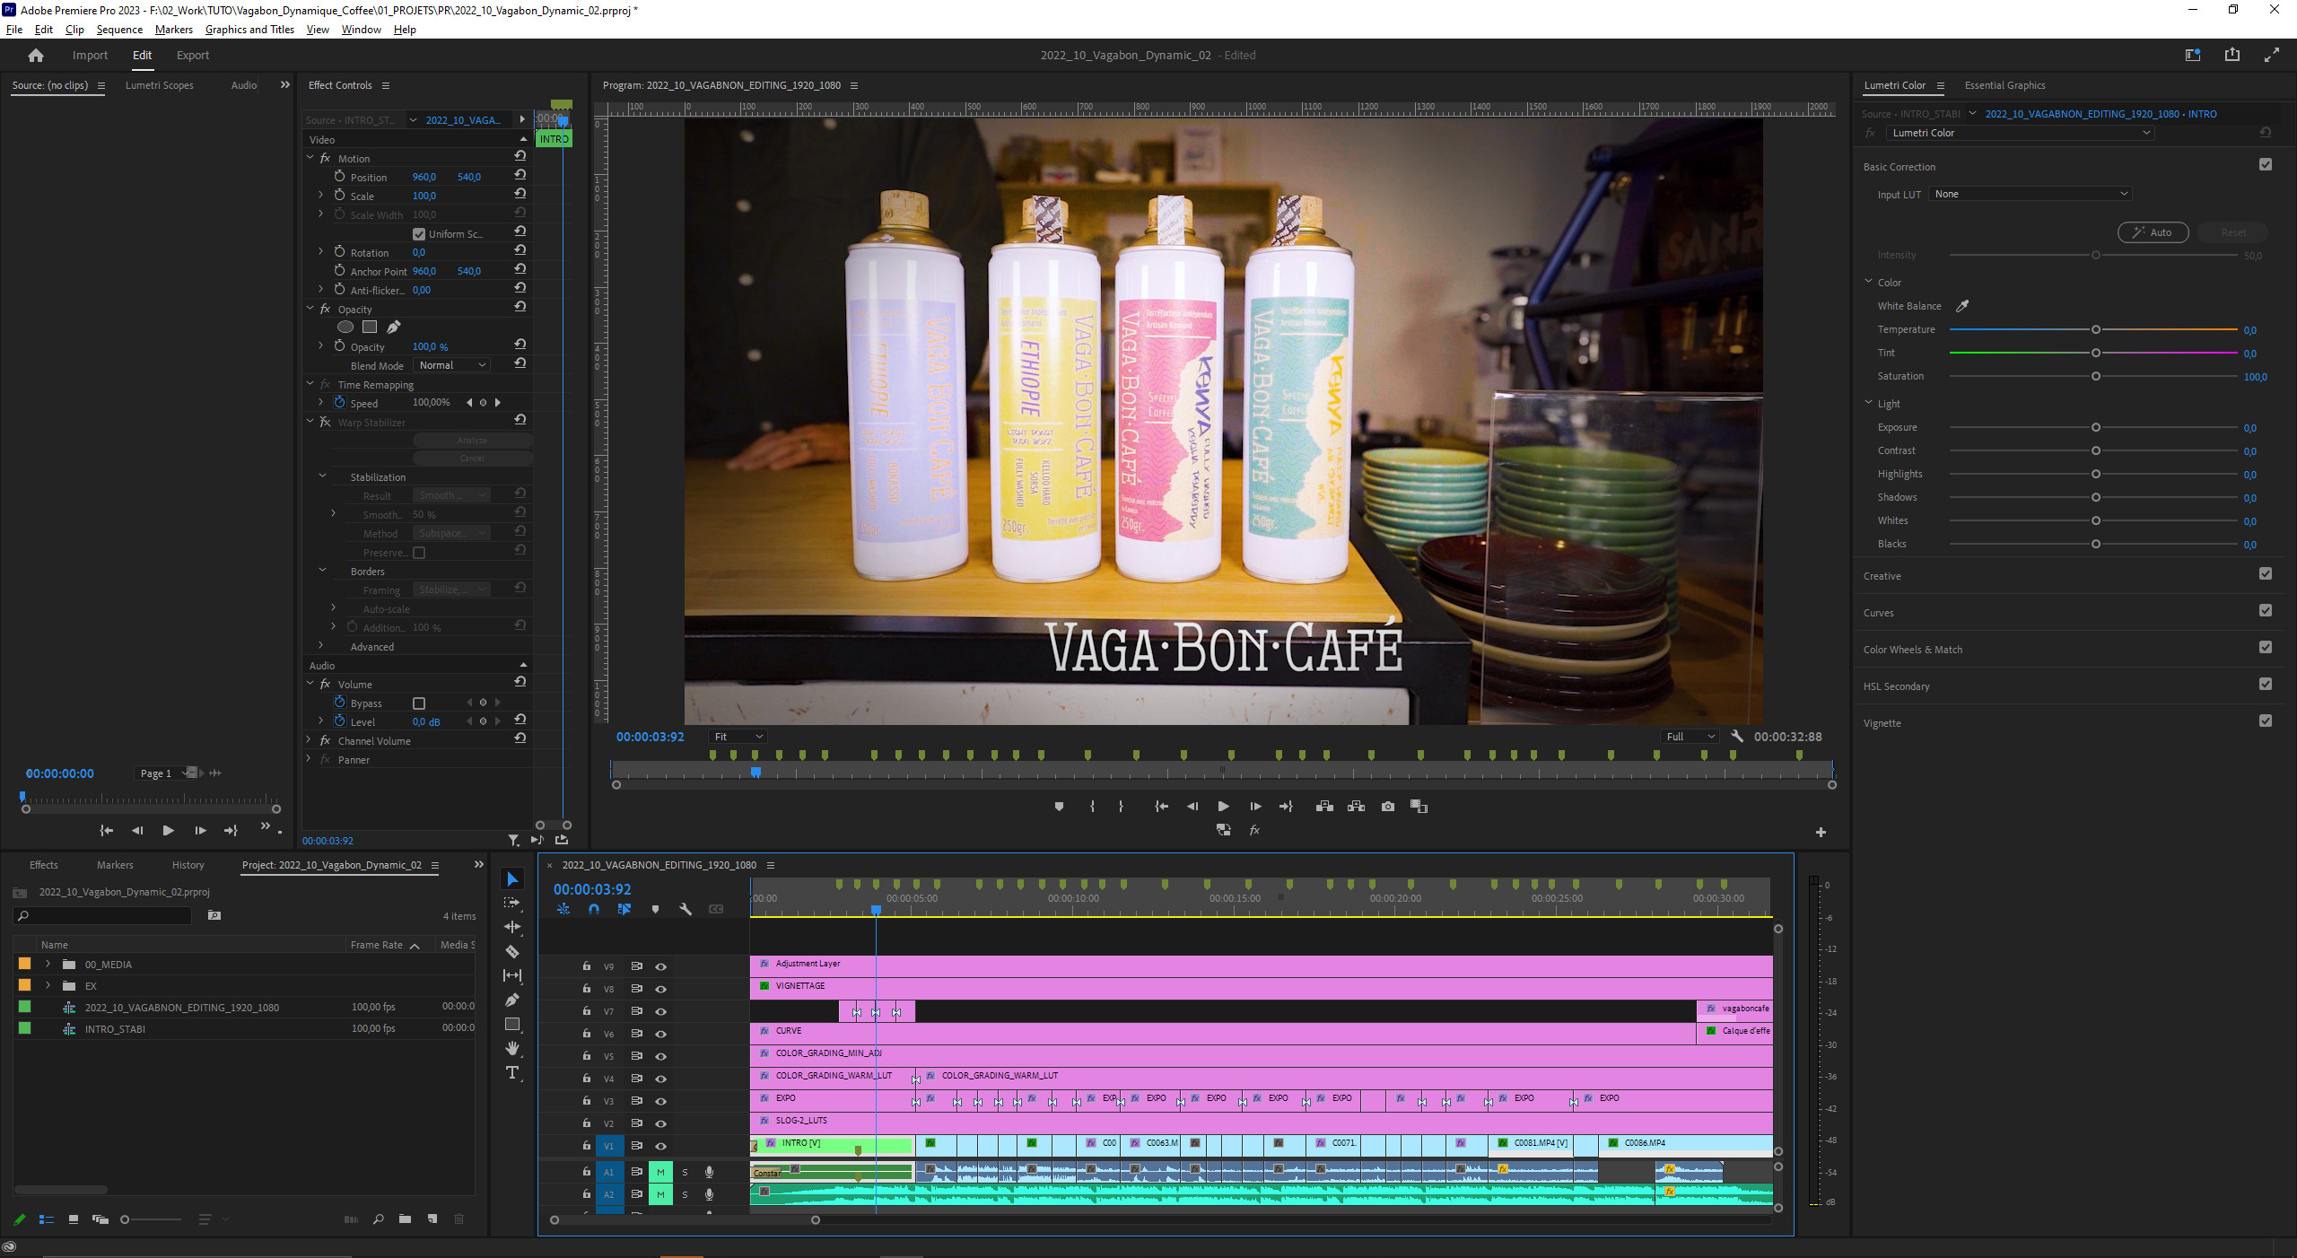Open the Sequence menu

119,30
